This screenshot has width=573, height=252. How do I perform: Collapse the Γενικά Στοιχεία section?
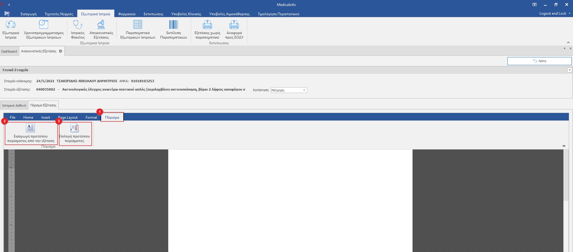(569, 70)
